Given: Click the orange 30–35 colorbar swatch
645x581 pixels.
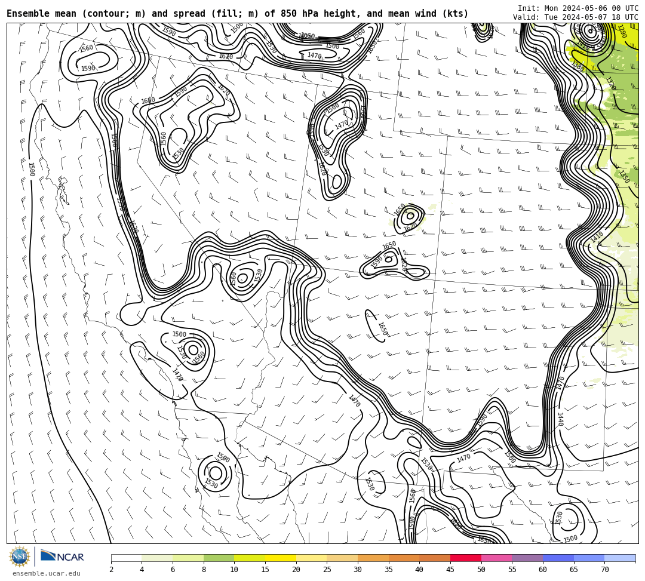Looking at the screenshot, I should click(373, 558).
